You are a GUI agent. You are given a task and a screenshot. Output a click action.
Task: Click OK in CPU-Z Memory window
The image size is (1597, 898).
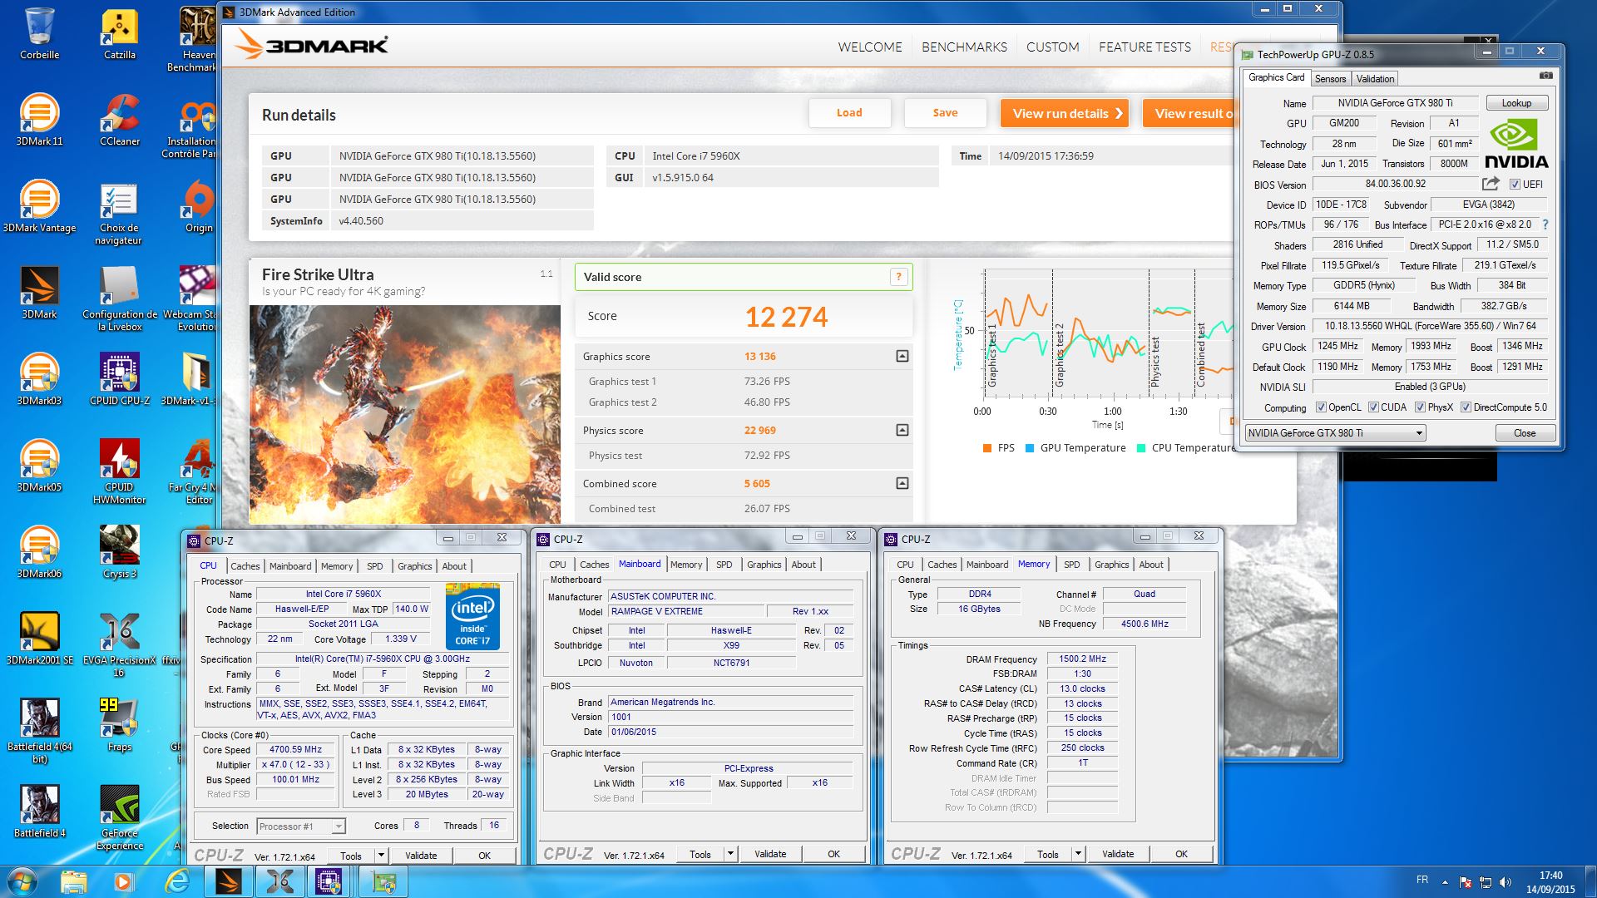coord(1181,854)
